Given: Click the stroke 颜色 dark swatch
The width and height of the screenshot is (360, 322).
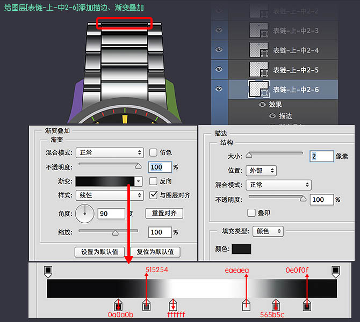Looking at the screenshot, I should [x=241, y=249].
